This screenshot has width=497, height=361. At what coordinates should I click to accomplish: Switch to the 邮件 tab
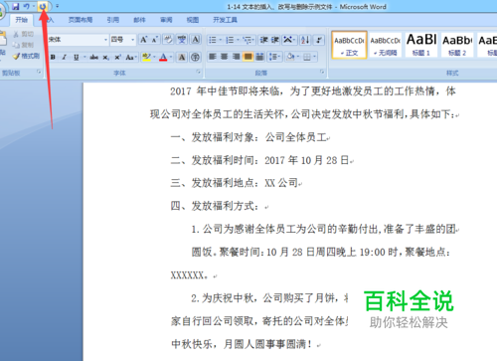tap(139, 20)
